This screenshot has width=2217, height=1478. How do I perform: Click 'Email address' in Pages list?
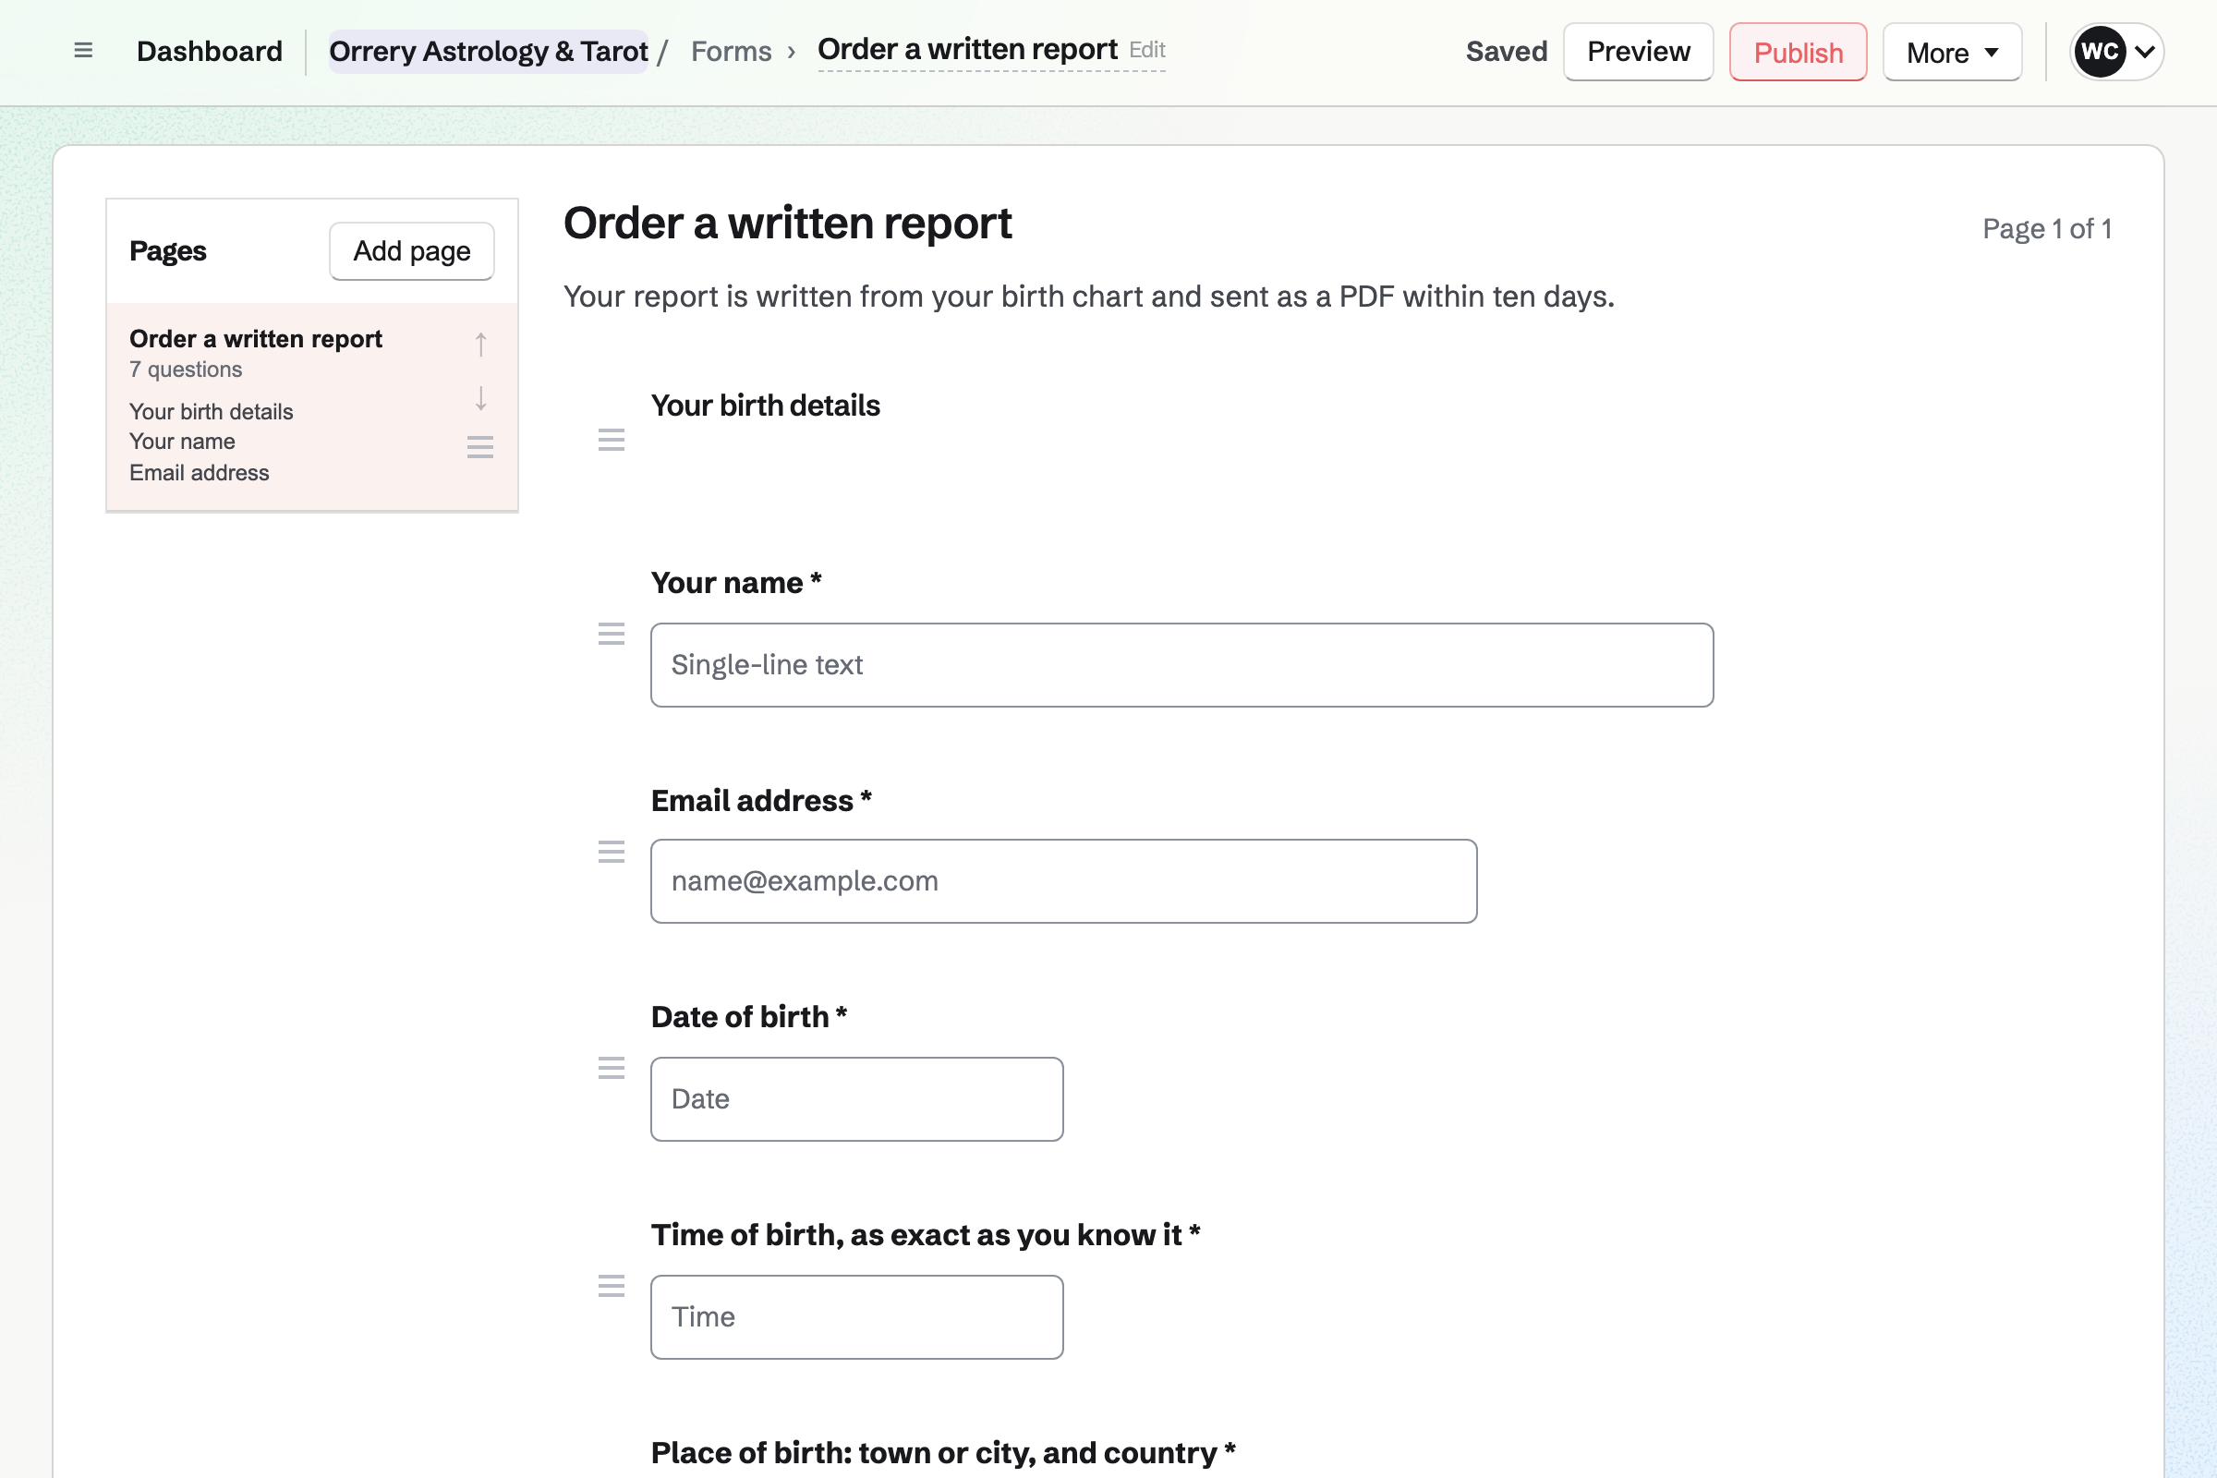pyautogui.click(x=199, y=472)
